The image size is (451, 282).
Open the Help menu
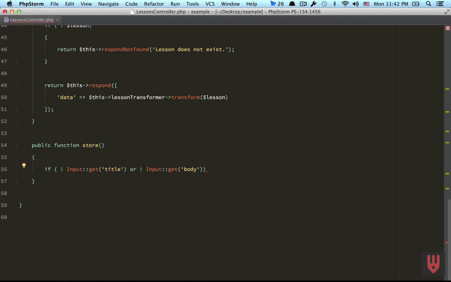[x=252, y=4]
